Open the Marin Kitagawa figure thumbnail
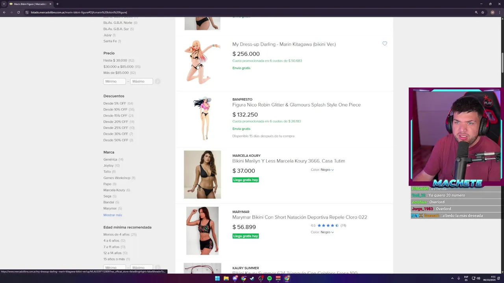The width and height of the screenshot is (504, 283). 202,62
